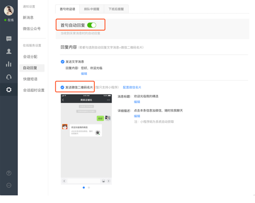
Task: Open the contacts person sidebar icon
Action: (9, 51)
